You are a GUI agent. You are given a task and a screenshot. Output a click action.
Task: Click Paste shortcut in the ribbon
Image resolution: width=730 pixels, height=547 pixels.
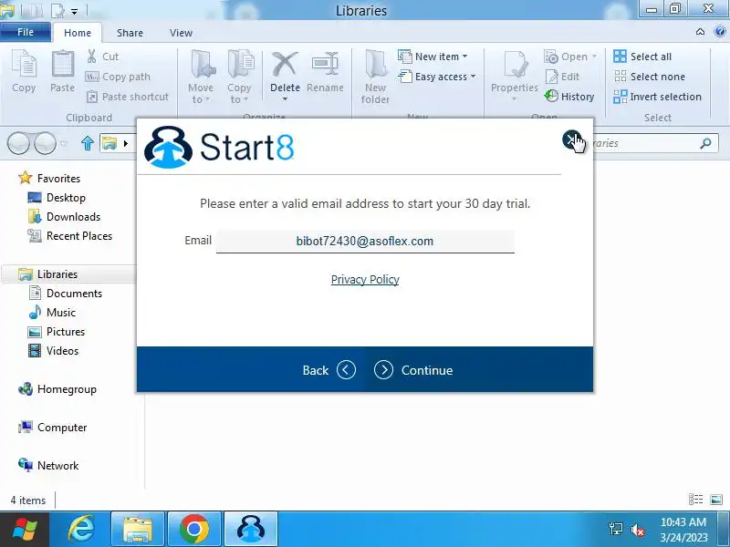click(127, 97)
